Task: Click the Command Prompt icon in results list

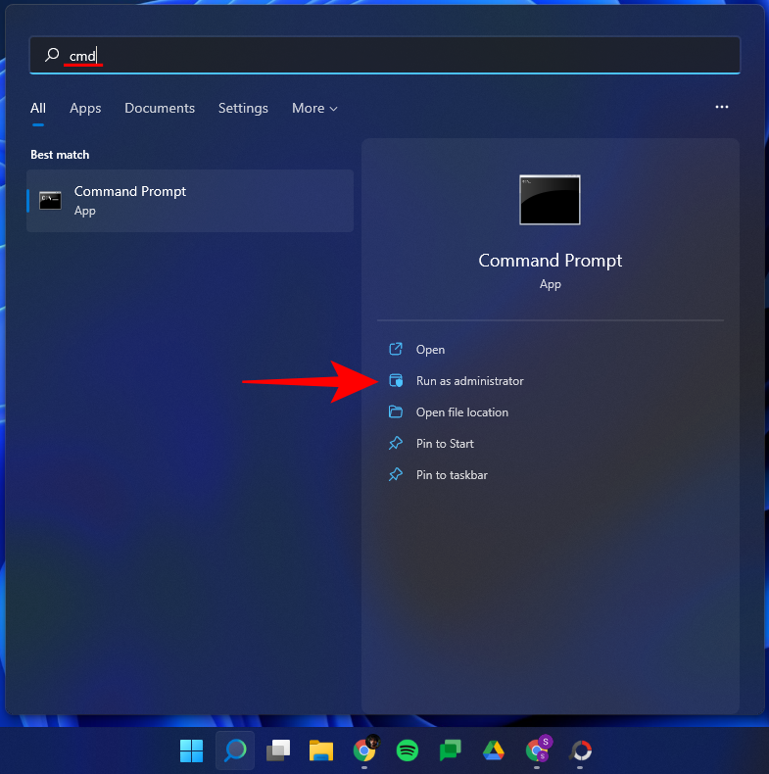Action: click(x=50, y=201)
